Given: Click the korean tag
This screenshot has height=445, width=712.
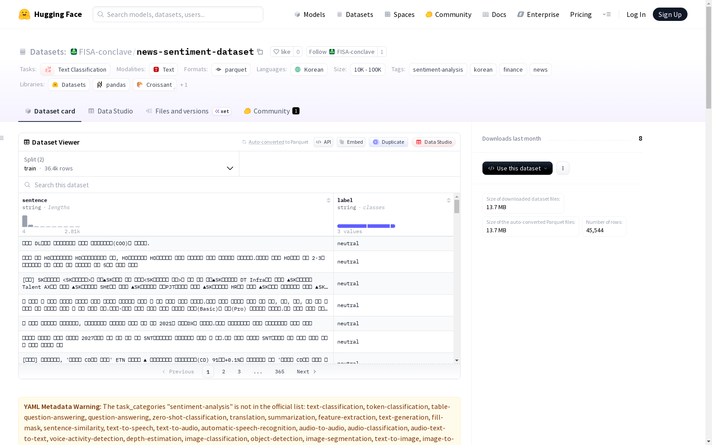Looking at the screenshot, I should coord(483,69).
